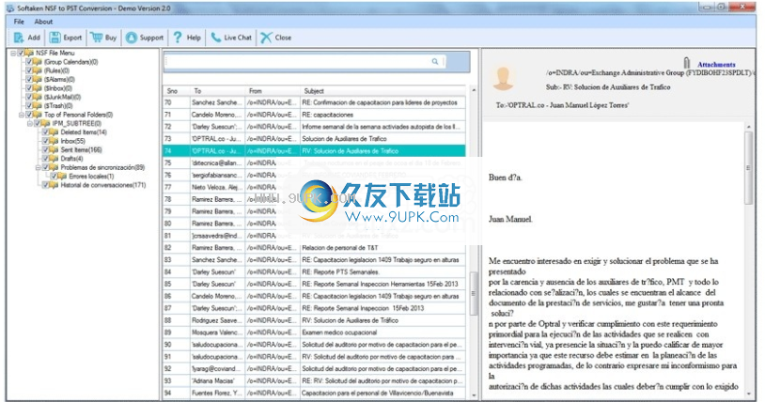Sort the list by To column
This screenshot has height=402, width=765.
[x=218, y=91]
